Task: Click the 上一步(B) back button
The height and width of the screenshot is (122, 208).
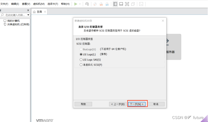Action: click(x=118, y=104)
